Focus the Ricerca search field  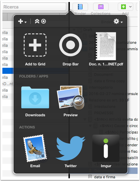(x=34, y=7)
